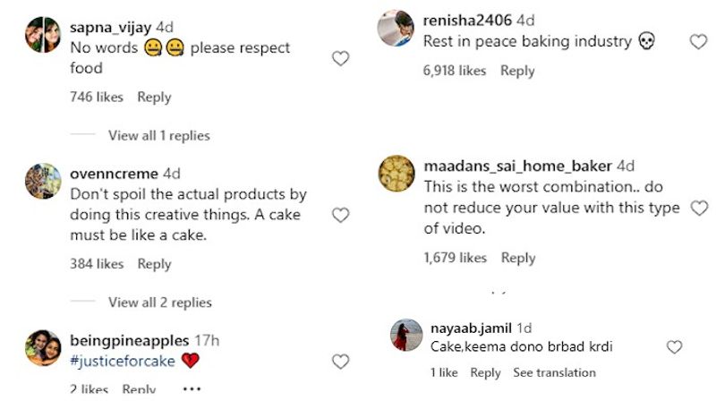Reply to ovenncreme's comment
The image size is (716, 409).
(x=154, y=264)
